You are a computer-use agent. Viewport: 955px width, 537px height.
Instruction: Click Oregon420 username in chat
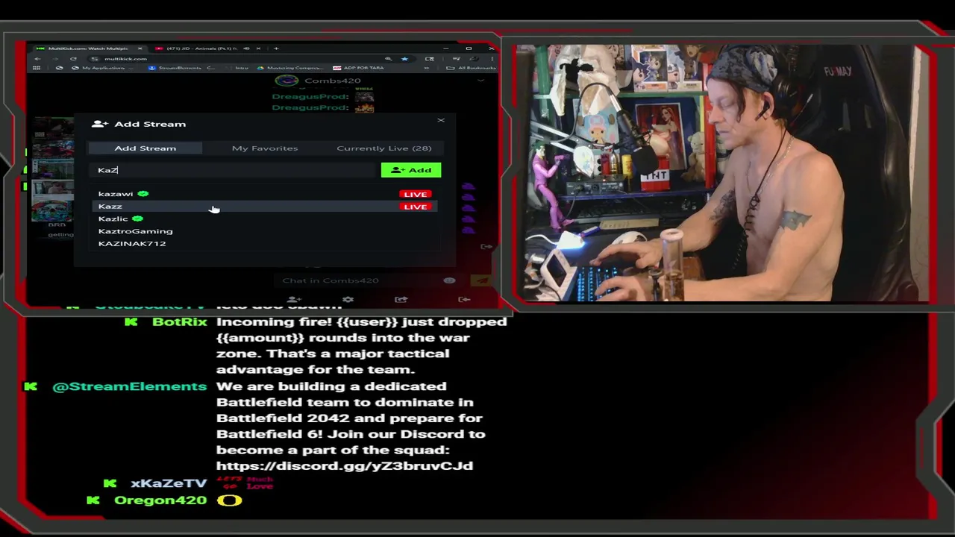[x=160, y=500]
